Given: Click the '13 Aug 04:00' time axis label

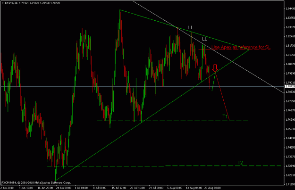Looking at the screenshot, I should pos(194,188).
